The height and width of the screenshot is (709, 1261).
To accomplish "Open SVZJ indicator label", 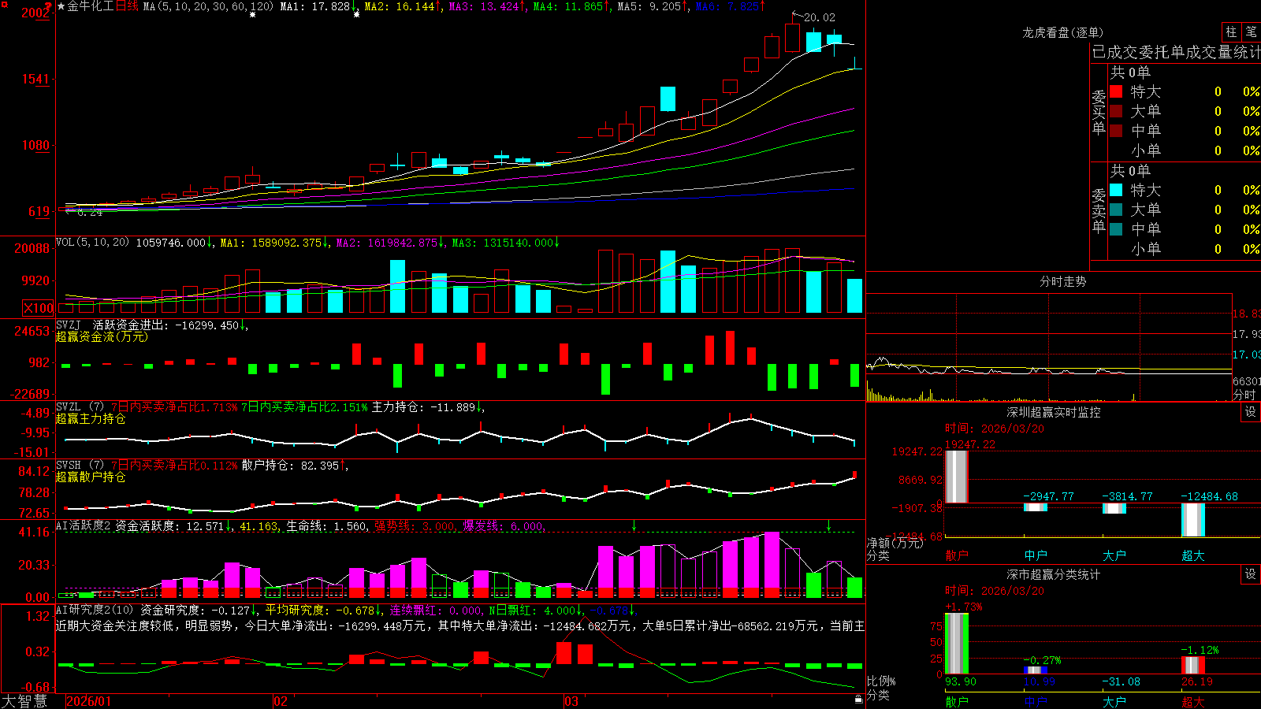I will point(69,325).
